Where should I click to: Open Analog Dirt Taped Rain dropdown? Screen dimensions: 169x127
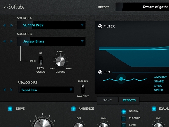[46, 90]
